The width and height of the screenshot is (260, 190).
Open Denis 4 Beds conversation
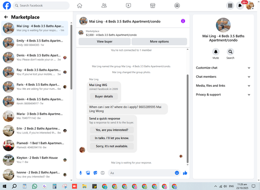pos(35,58)
